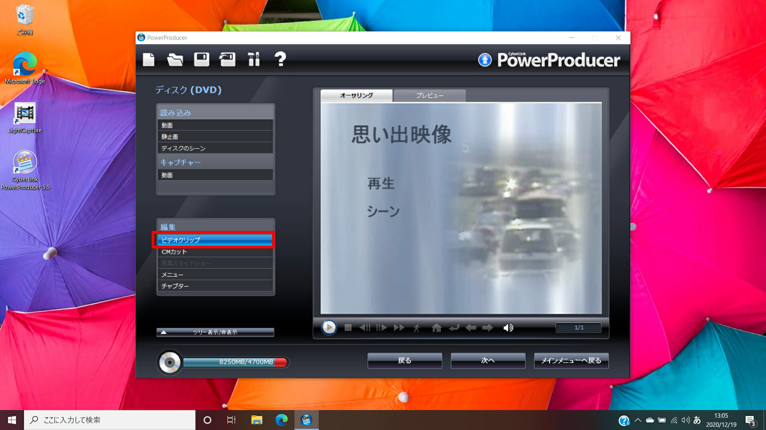Open the notification center icon
766x430 pixels.
[x=750, y=420]
